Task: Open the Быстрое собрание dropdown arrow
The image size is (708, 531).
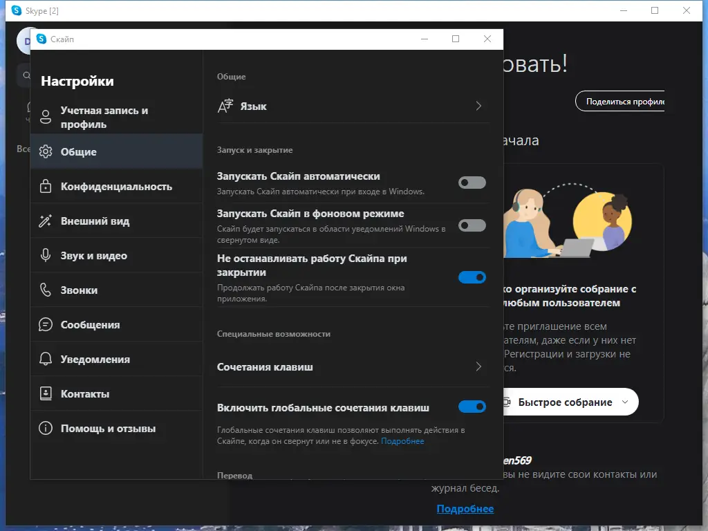Action: pyautogui.click(x=624, y=402)
